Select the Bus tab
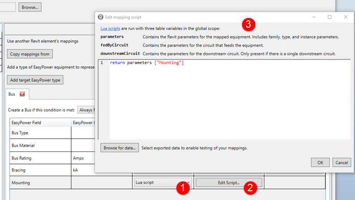Screen dimensions: 355x200 click(12, 94)
